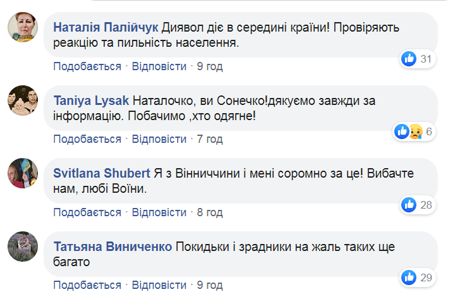The width and height of the screenshot is (460, 299).
Task: Like Svitlana Shubert's comment via Подобається
Action: (x=87, y=212)
